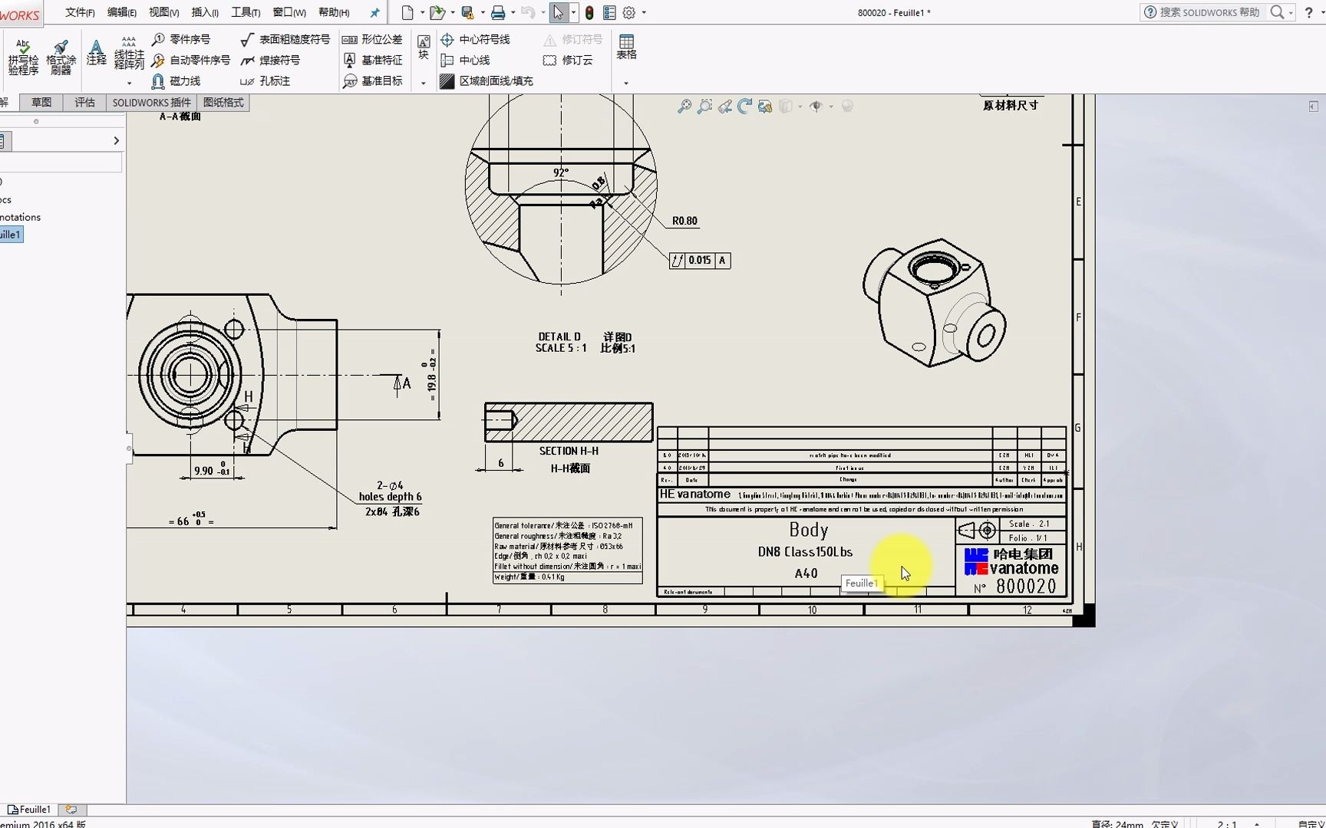Image resolution: width=1326 pixels, height=828 pixels.
Task: Open the 帮助(H) menu
Action: coord(334,12)
